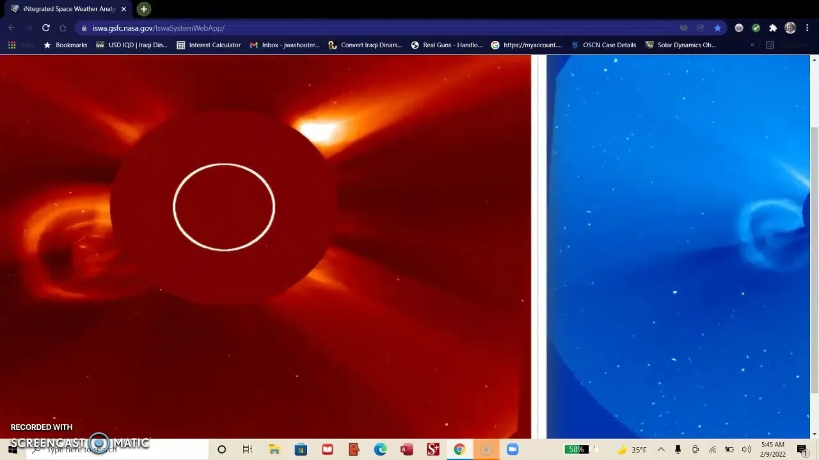Open Screencast-O-Matic recorder on the taskbar

[486, 450]
